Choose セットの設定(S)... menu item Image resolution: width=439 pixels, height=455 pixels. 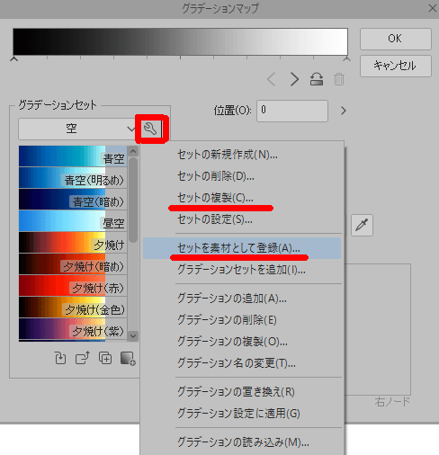[x=242, y=219]
